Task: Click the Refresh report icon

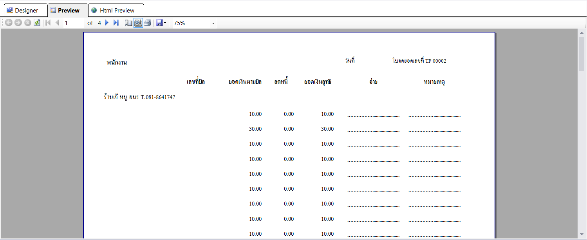Action: coord(37,23)
